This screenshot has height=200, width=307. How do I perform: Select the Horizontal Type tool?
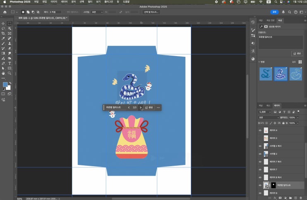[x=10, y=63]
